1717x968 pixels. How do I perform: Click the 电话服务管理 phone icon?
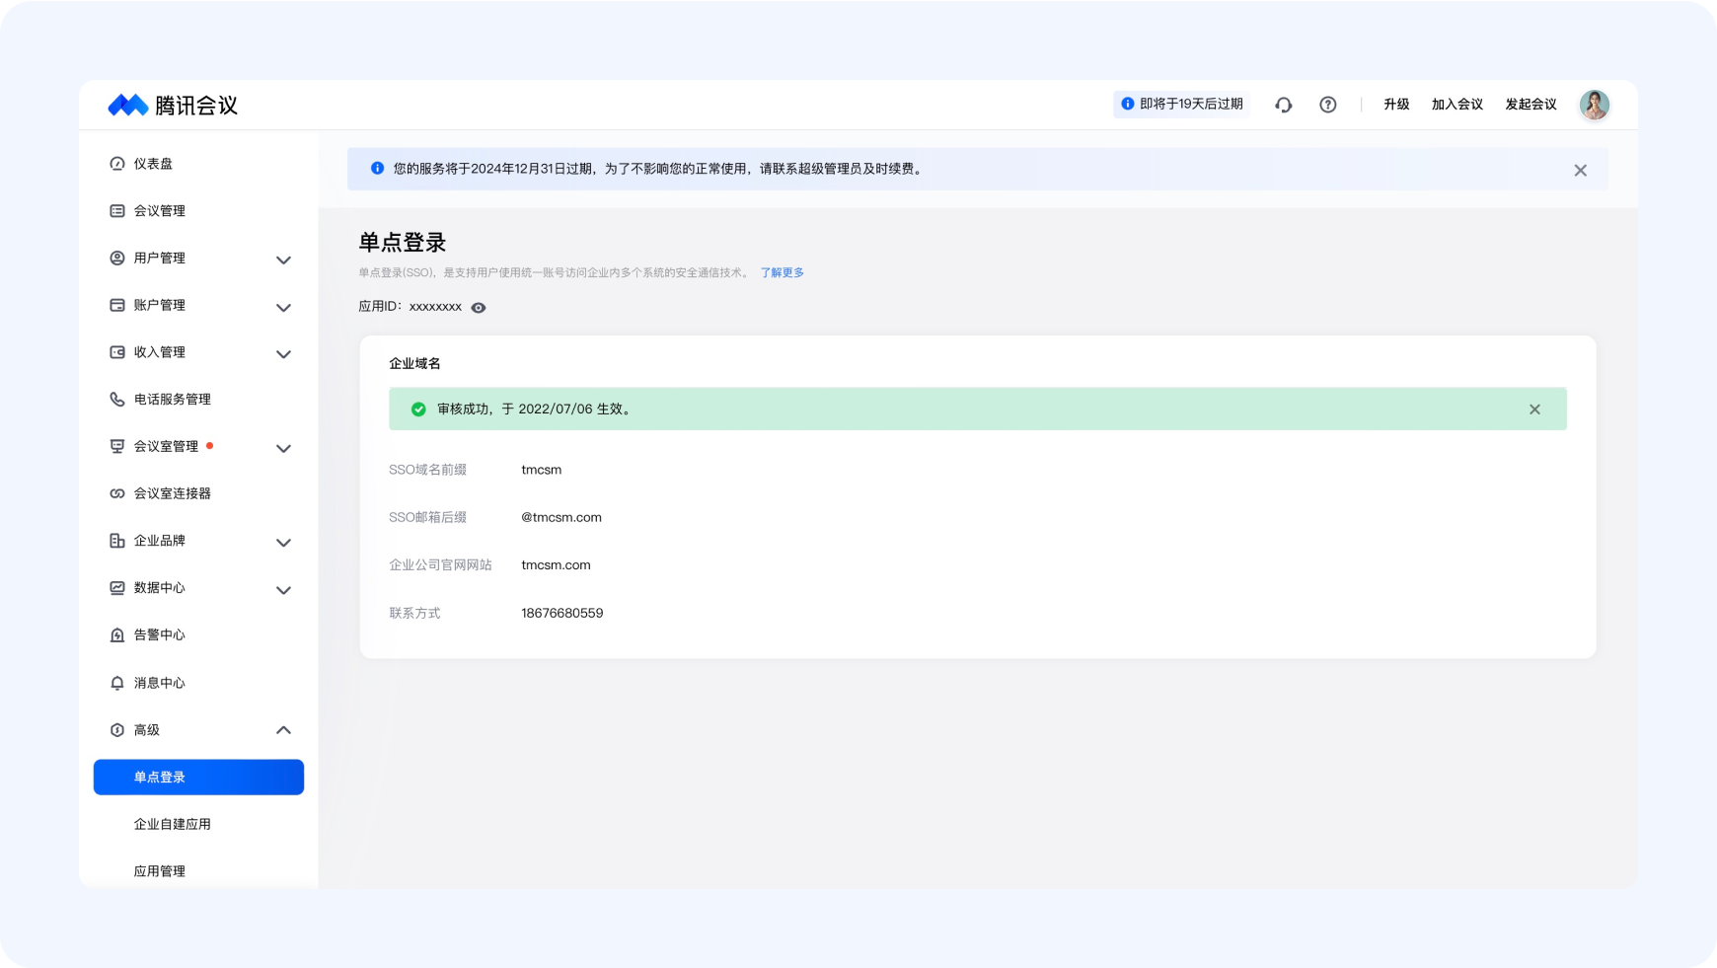tap(117, 400)
